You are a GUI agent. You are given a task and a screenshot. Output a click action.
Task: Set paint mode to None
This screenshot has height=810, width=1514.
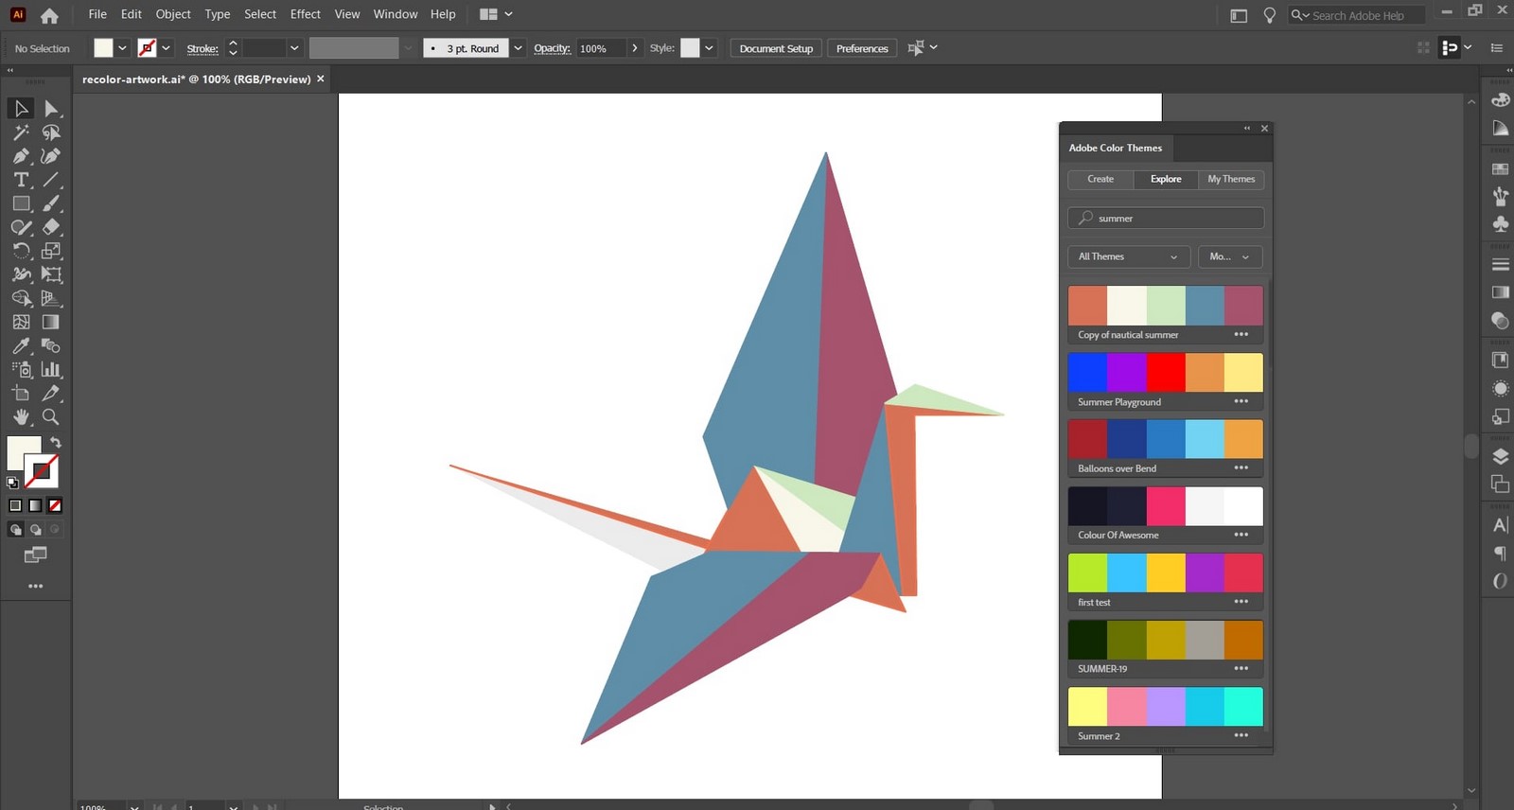tap(55, 505)
